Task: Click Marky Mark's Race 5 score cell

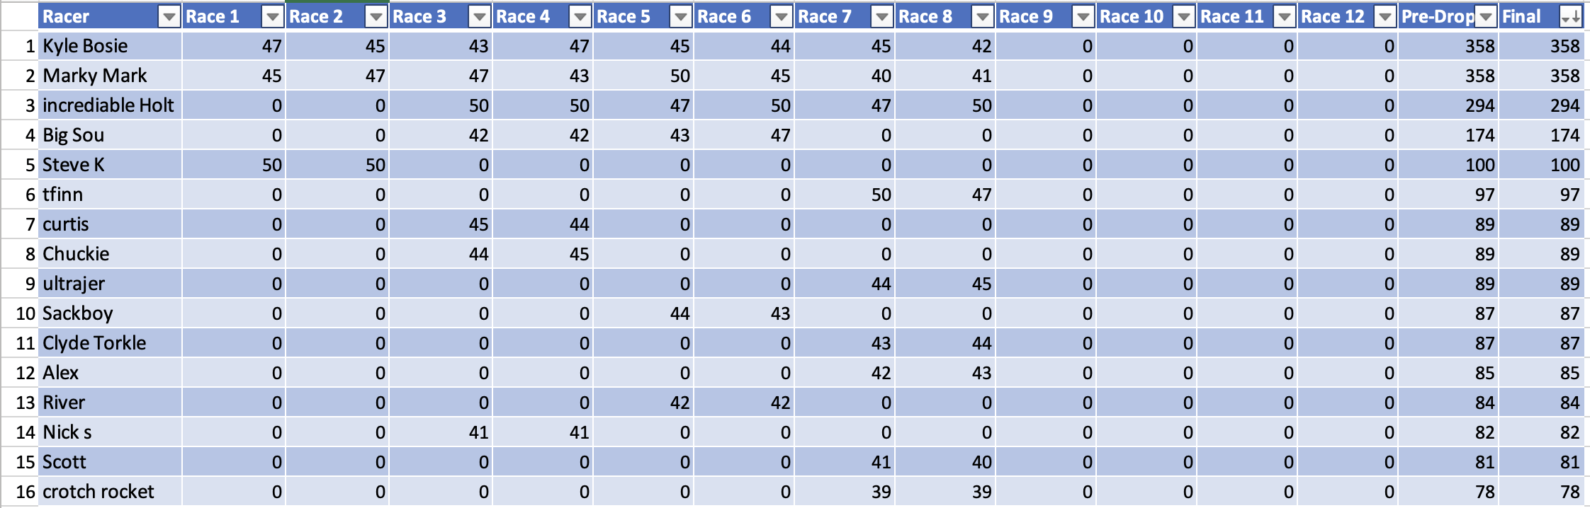Action: tap(643, 76)
